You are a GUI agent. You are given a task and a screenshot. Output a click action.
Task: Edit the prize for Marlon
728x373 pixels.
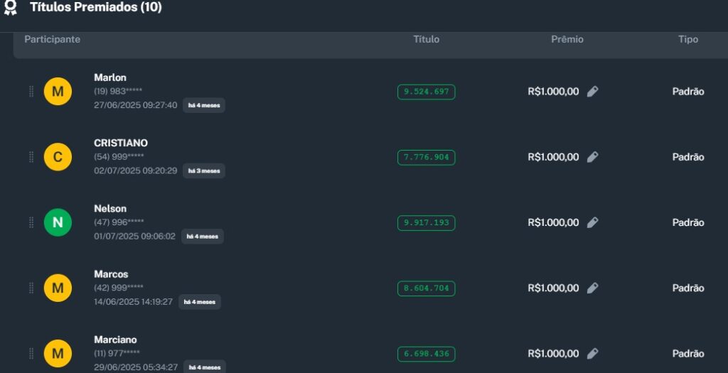coord(592,92)
